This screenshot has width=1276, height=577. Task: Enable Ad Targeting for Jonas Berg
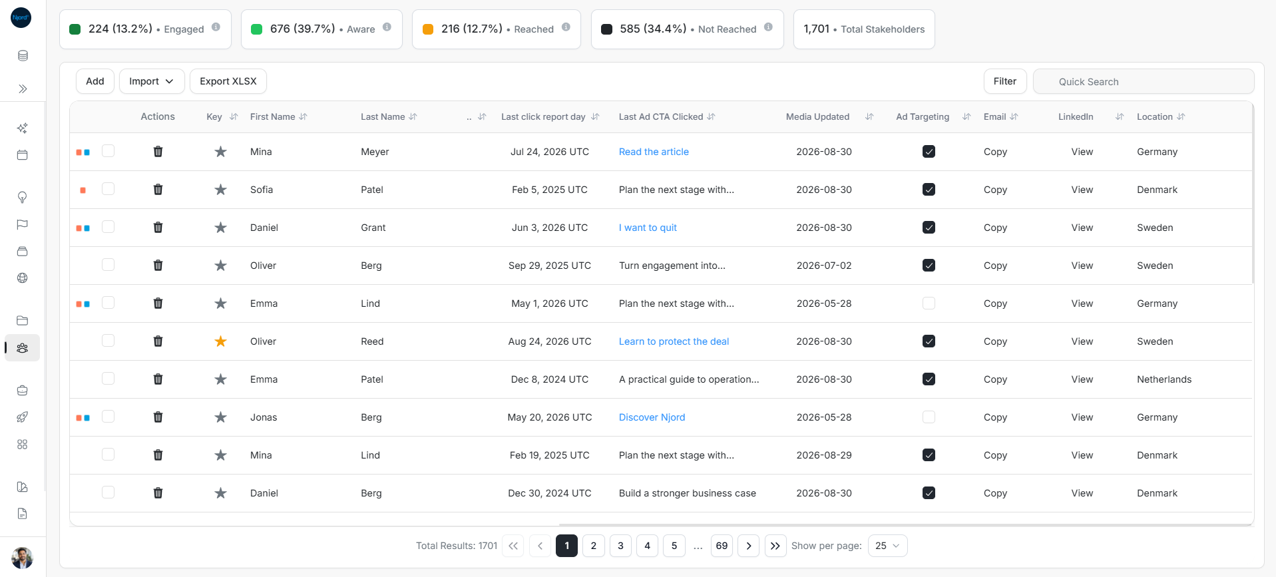coord(929,417)
